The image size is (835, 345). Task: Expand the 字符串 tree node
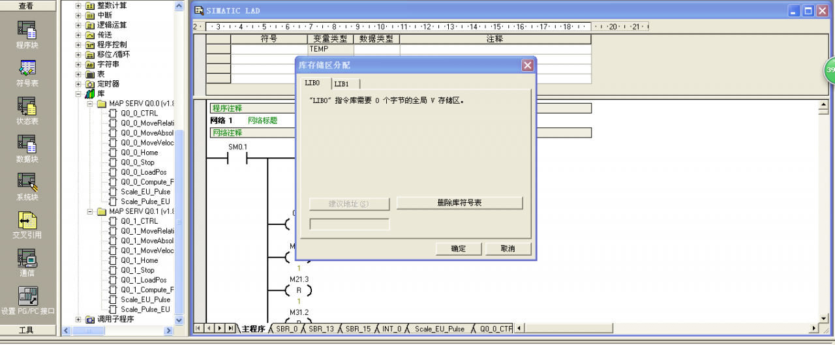click(79, 65)
